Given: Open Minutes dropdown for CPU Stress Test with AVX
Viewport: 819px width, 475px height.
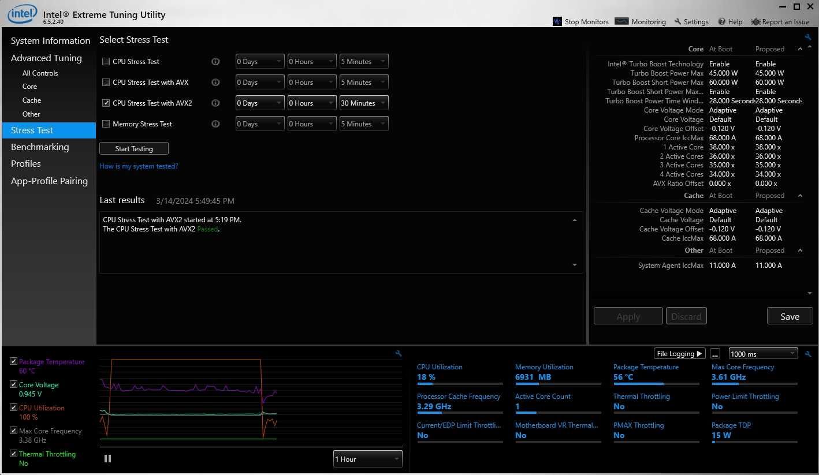Looking at the screenshot, I should click(x=364, y=82).
